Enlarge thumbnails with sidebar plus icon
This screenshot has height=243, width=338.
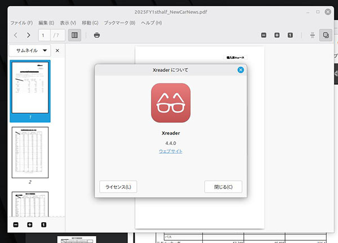click(30, 225)
